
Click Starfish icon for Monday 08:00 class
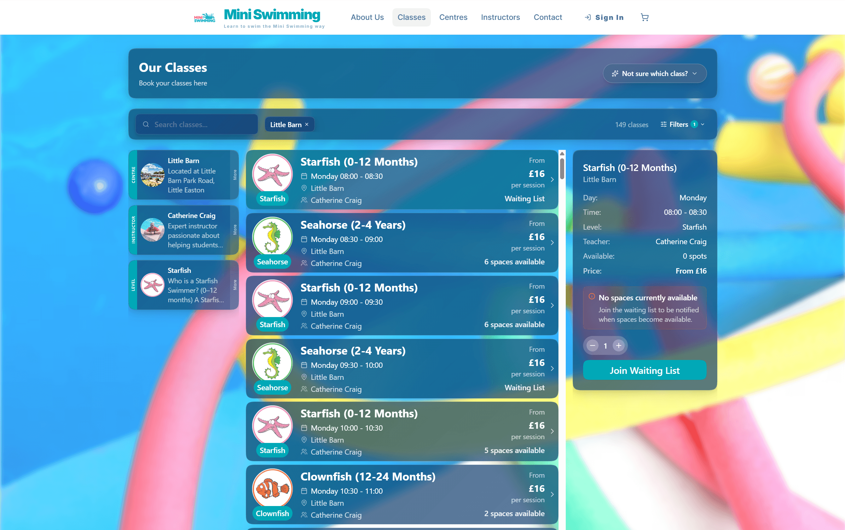click(x=272, y=174)
